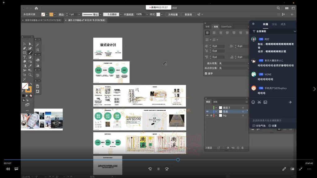Expand the 图层 3 layer
The width and height of the screenshot is (317, 178).
tap(216, 108)
